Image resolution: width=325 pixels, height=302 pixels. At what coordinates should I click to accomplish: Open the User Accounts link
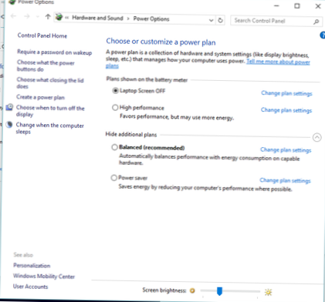[x=30, y=287]
